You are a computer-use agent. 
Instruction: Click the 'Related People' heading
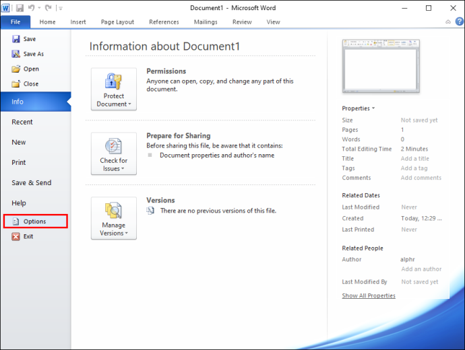pos(363,248)
